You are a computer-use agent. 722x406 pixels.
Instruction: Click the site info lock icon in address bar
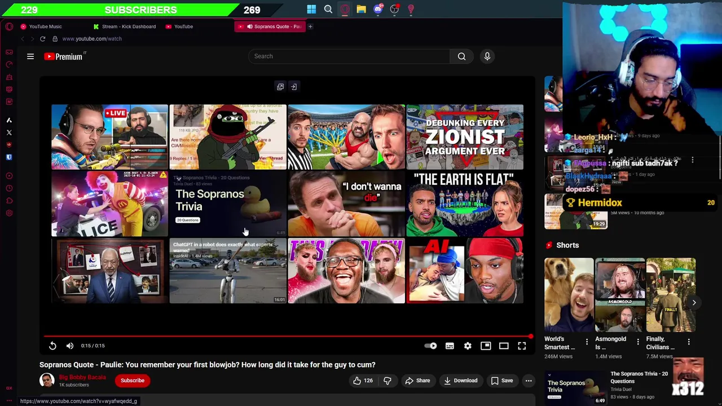click(55, 39)
